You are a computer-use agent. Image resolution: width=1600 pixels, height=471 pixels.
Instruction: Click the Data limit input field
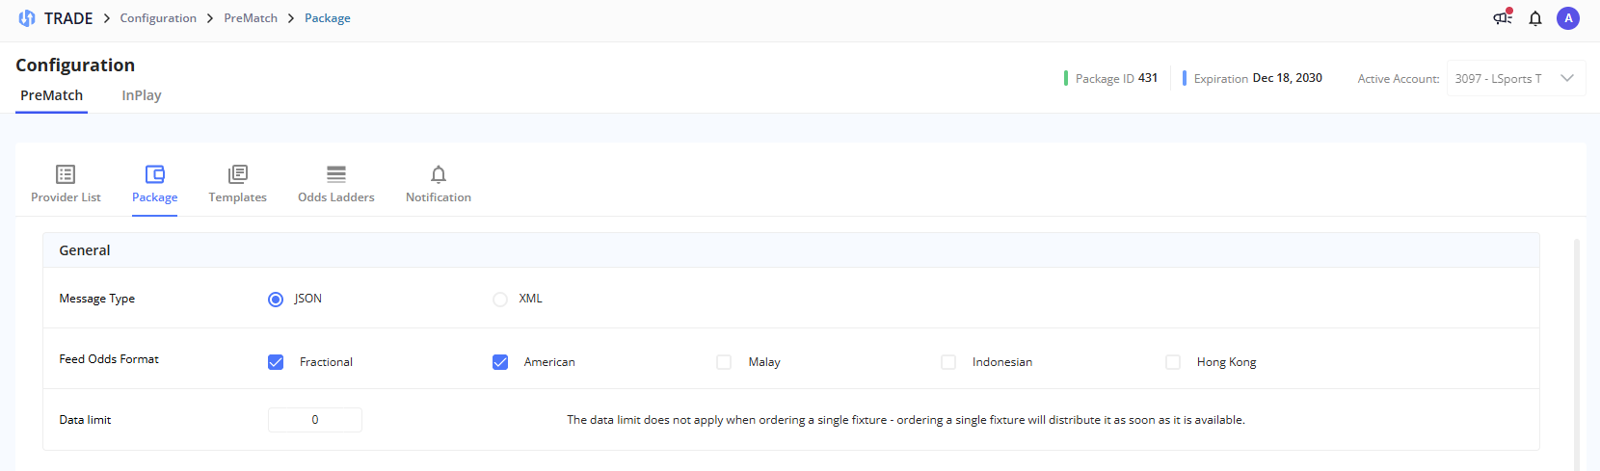pos(315,420)
